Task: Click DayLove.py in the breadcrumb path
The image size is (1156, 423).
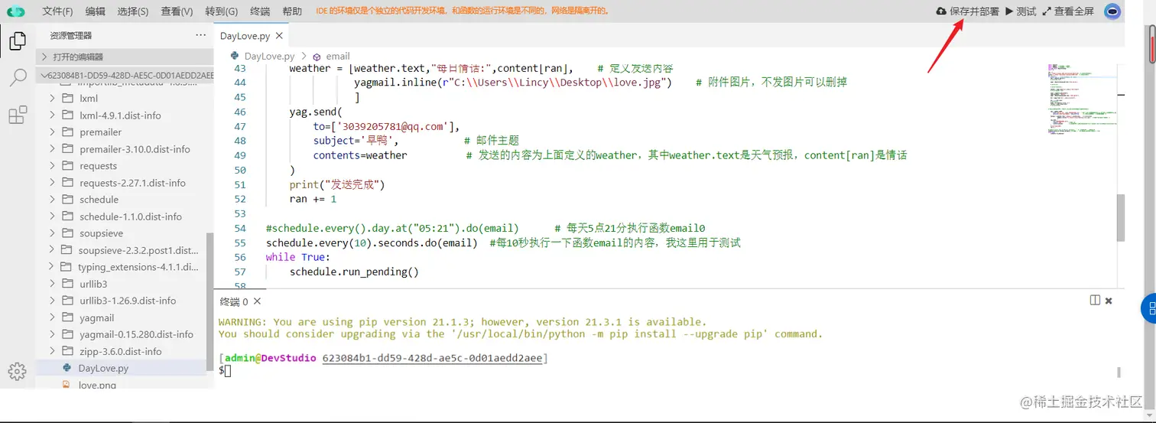Action: pos(269,57)
